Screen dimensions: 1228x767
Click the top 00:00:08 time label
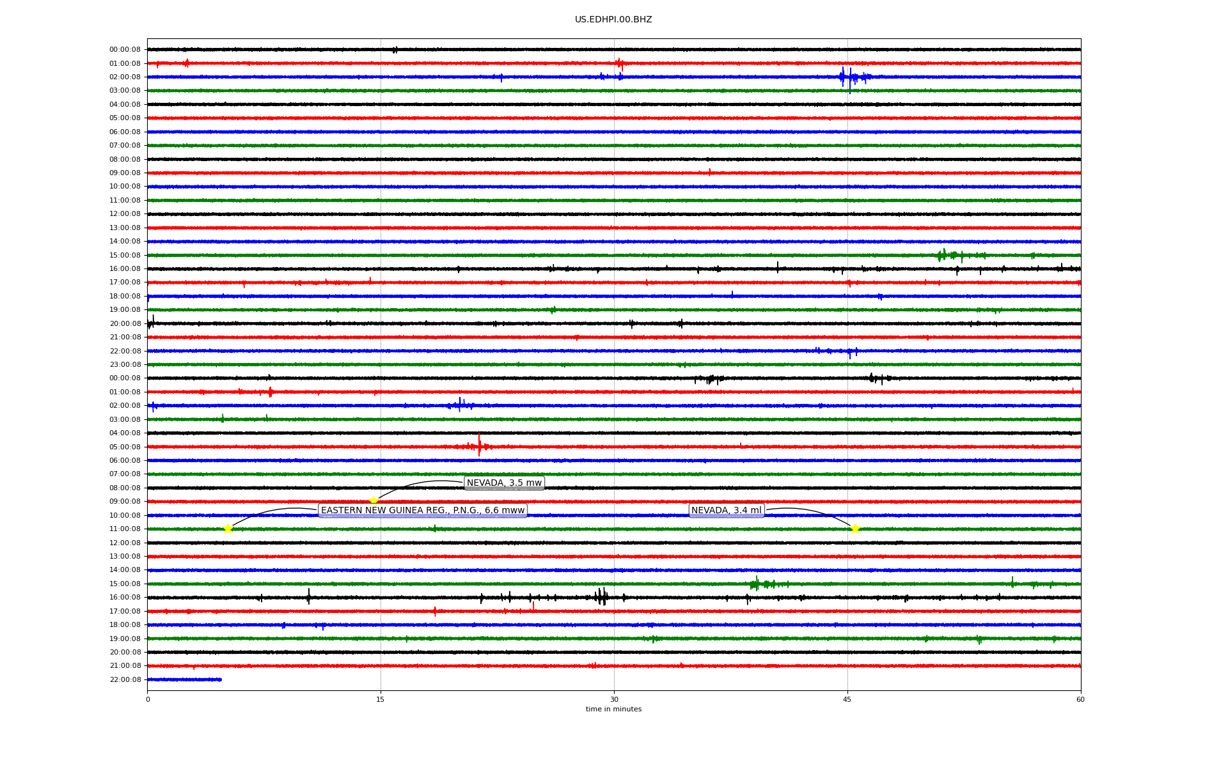(125, 50)
